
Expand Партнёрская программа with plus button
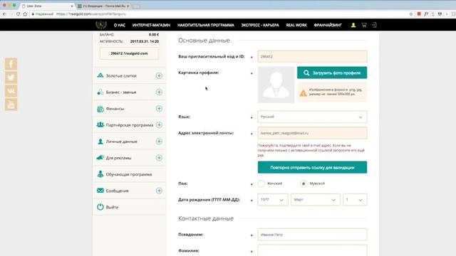coord(159,125)
